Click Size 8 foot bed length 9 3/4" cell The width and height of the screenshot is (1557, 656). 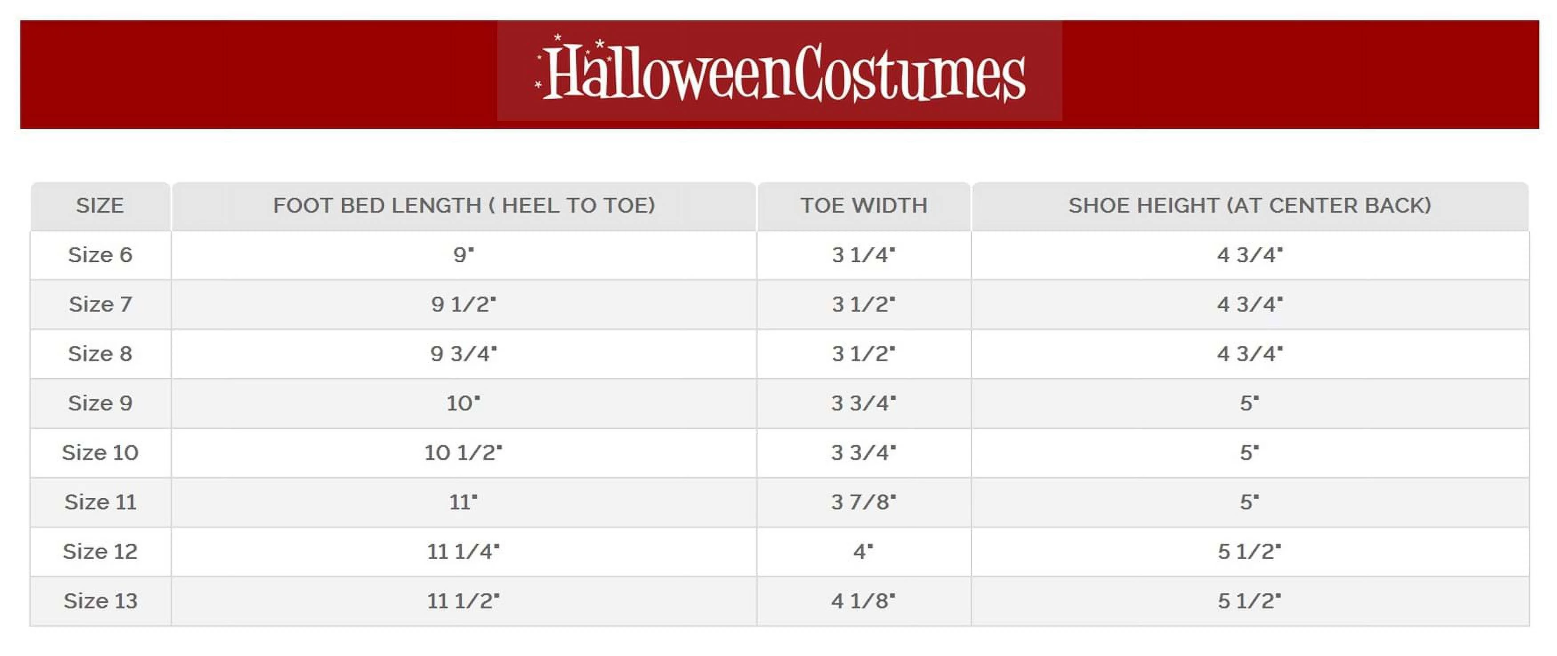pos(464,354)
